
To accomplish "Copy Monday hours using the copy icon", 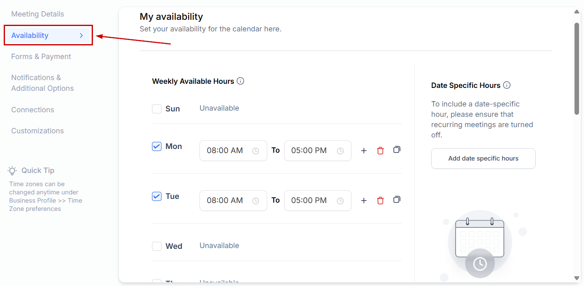I will pyautogui.click(x=396, y=150).
